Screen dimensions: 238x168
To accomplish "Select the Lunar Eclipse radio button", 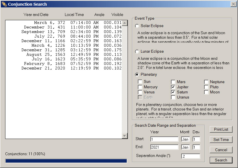I will tap(137, 52).
